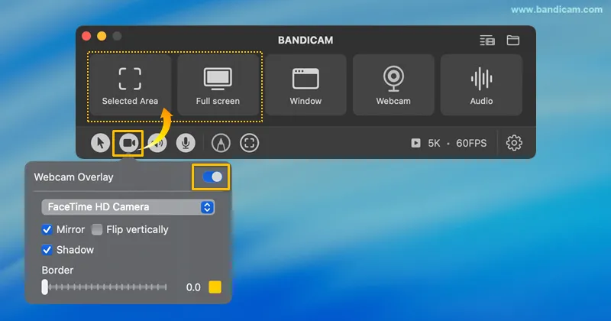Turn off the Webcam Overlay switch
The height and width of the screenshot is (321, 611).
(x=212, y=177)
